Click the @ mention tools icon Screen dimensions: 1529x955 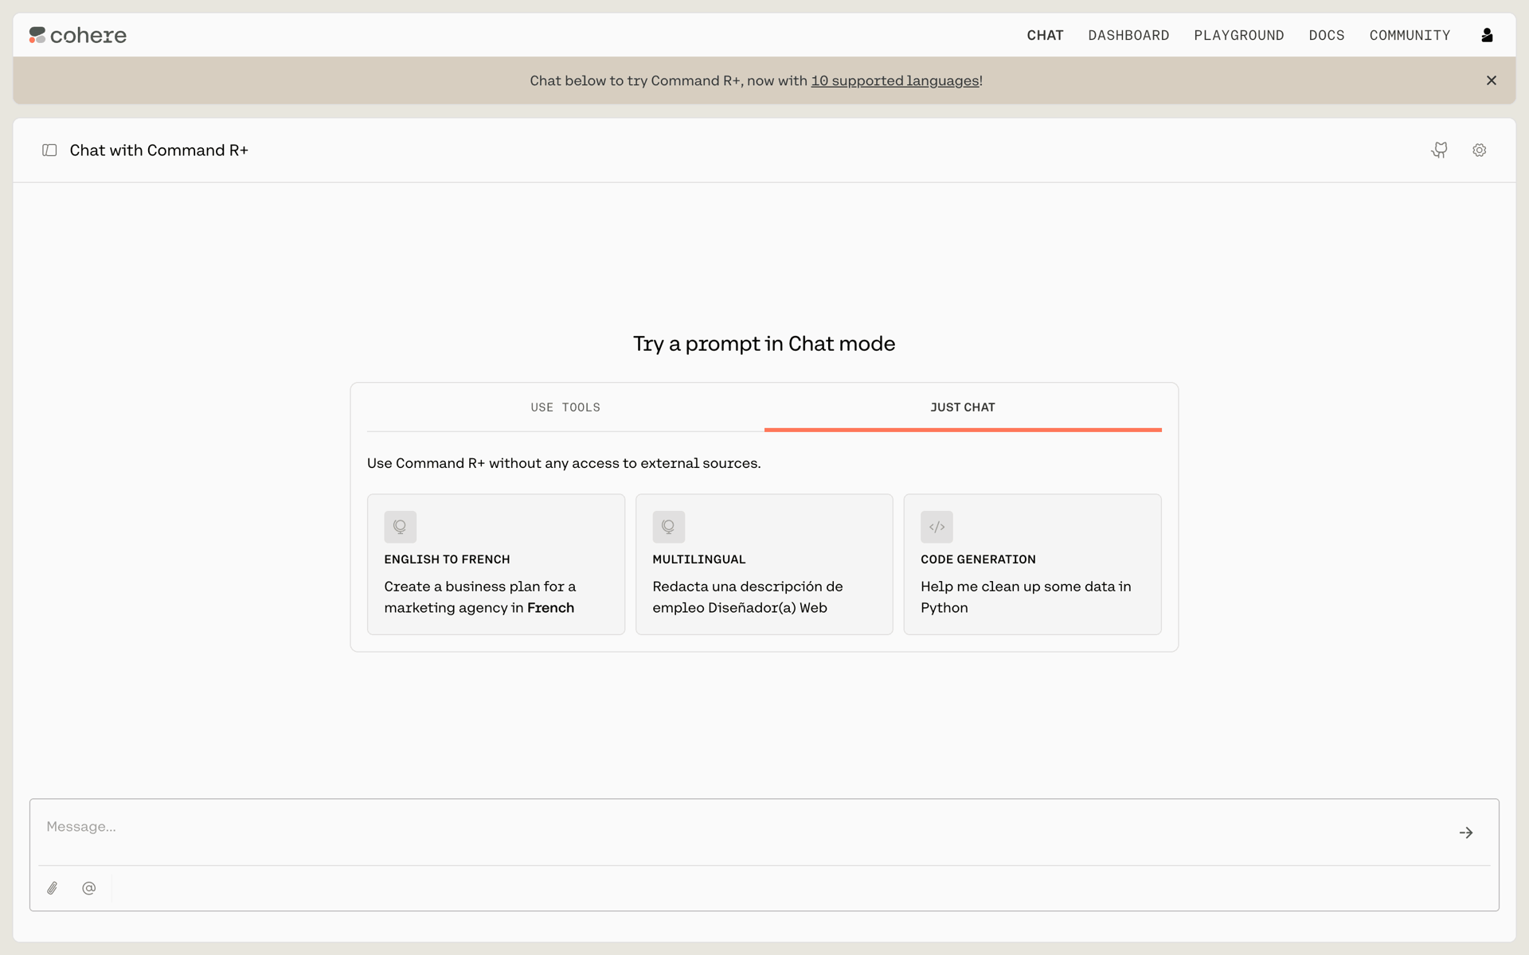pos(89,888)
